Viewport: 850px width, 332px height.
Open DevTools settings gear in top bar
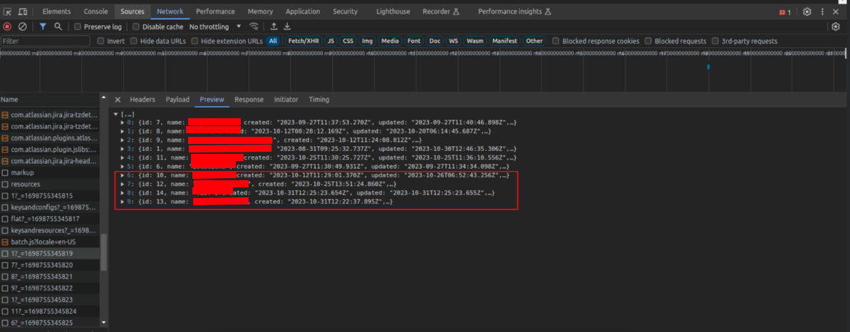point(807,11)
